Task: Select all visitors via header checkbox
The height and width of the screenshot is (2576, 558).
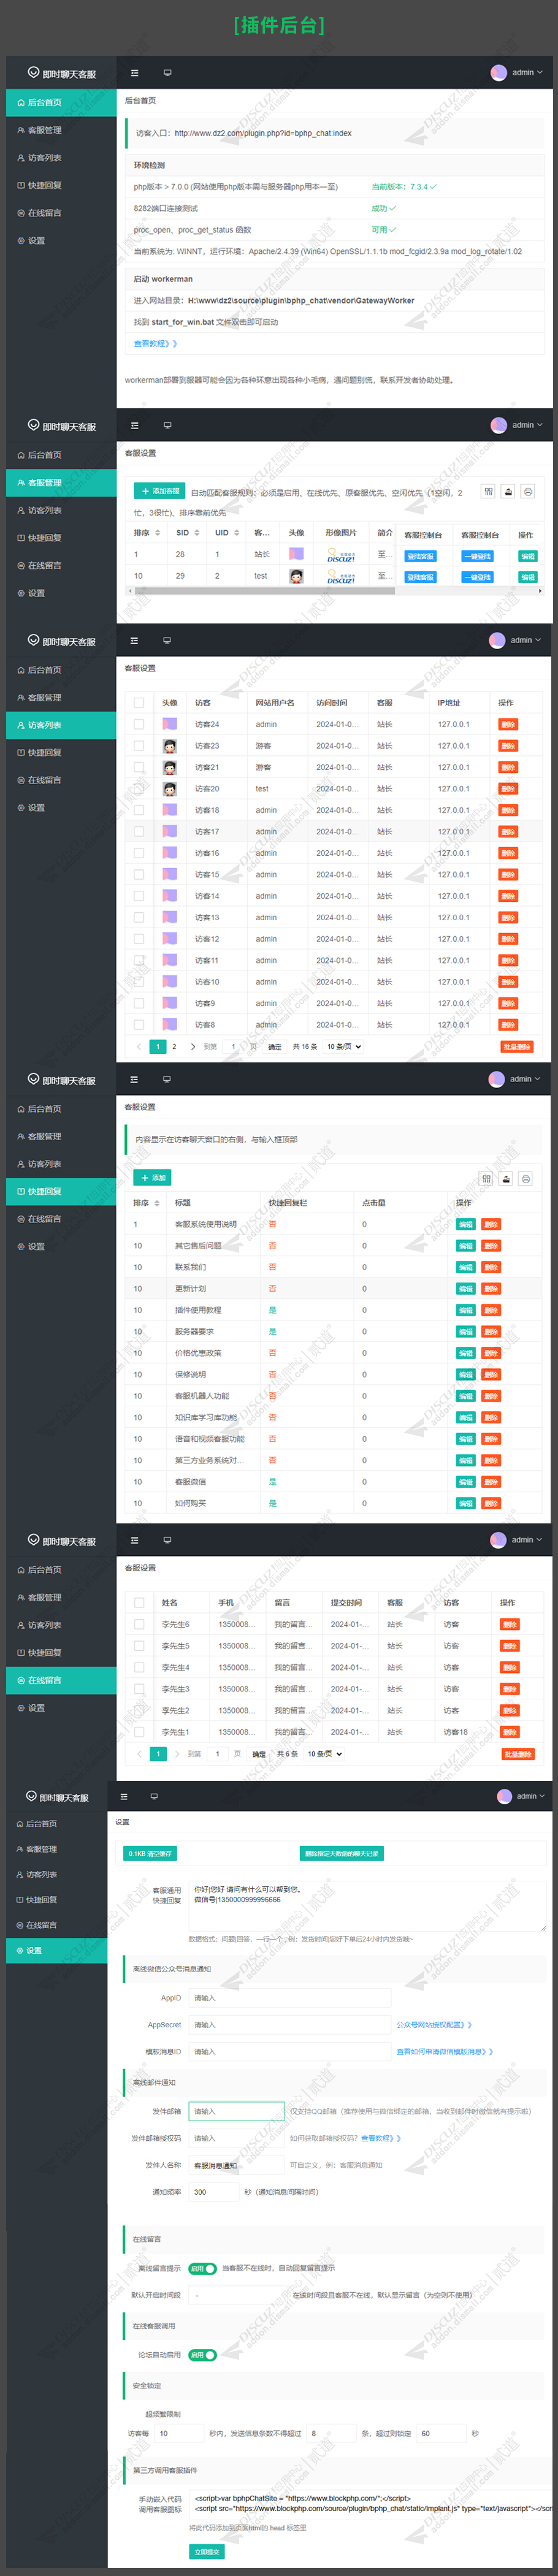Action: (x=139, y=703)
